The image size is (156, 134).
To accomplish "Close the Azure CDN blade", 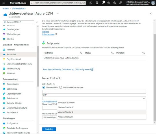I will 151,13.
